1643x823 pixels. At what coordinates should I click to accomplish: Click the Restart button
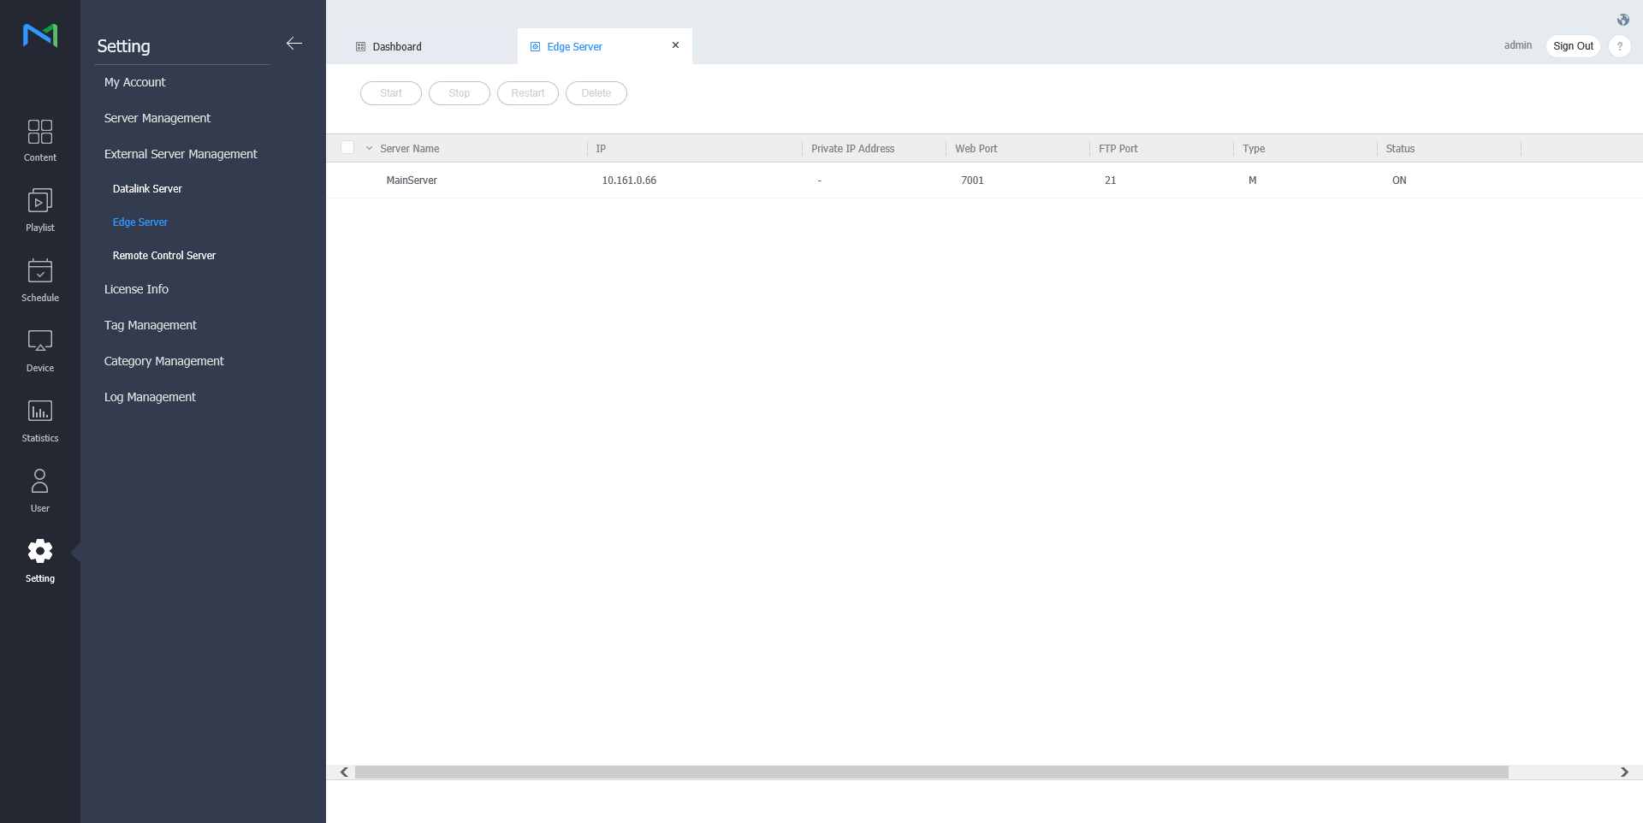(x=527, y=92)
